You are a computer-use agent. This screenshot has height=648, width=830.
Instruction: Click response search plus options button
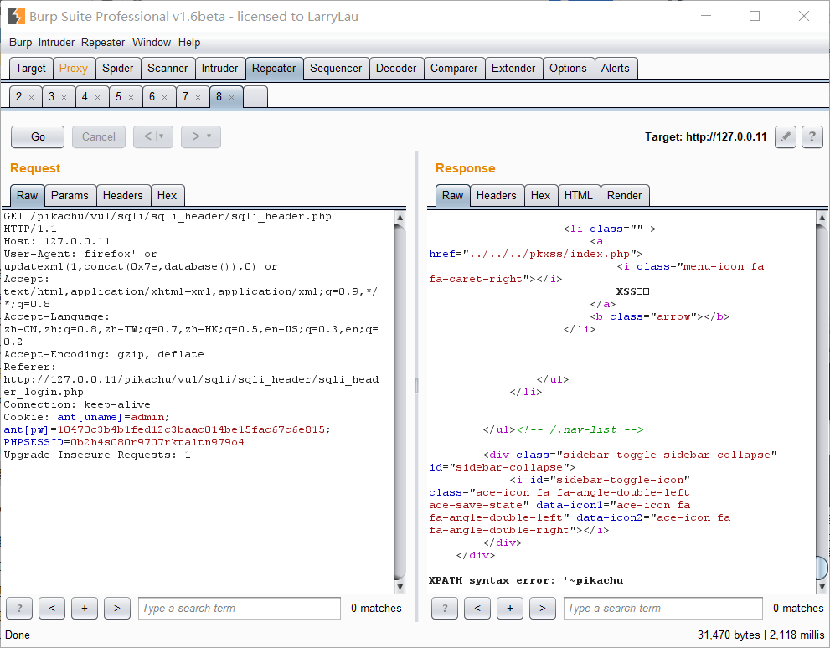pyautogui.click(x=510, y=609)
